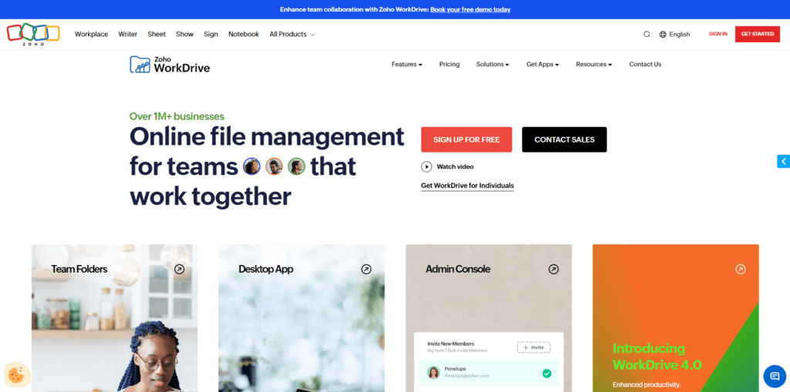Play the Watch video circle icon
Viewport: 790px width, 392px height.
pos(426,166)
